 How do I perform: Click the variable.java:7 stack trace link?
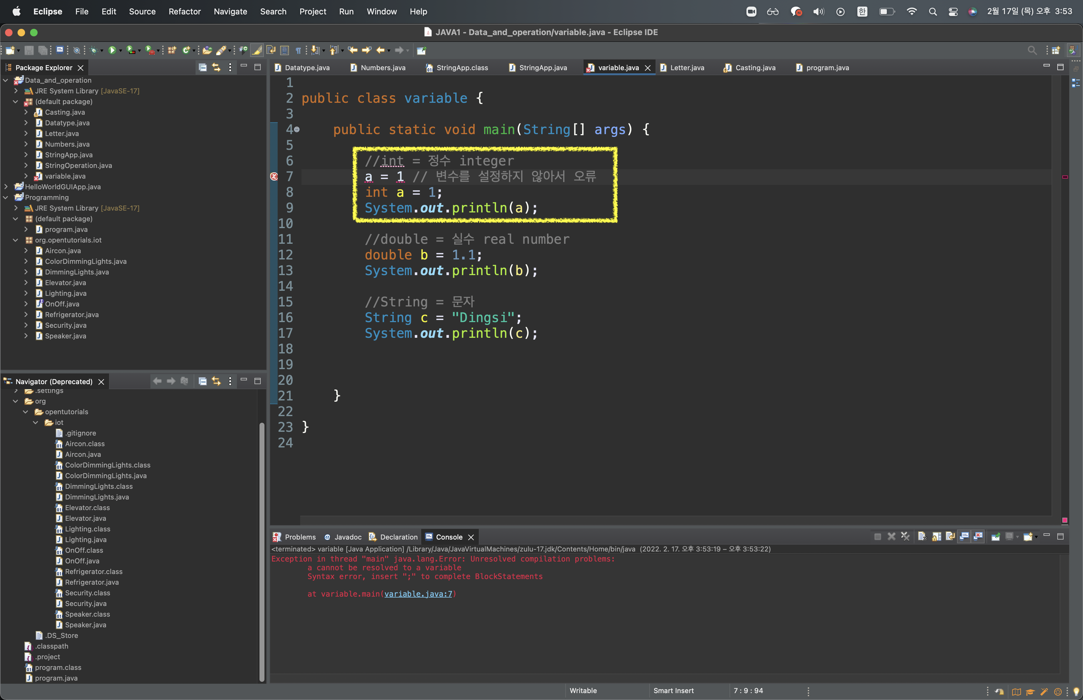[418, 594]
